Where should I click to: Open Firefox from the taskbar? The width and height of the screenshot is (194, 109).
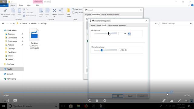86,106
